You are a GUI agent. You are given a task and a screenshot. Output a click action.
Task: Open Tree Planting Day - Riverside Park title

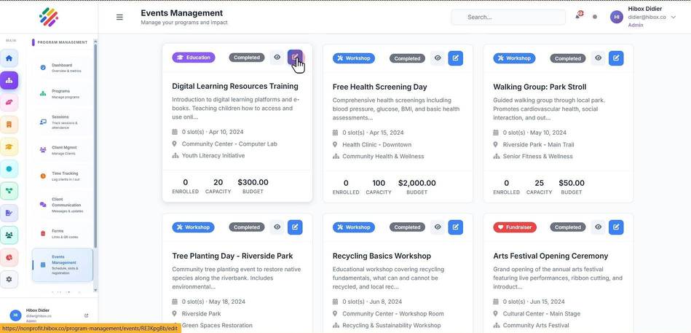coord(232,256)
